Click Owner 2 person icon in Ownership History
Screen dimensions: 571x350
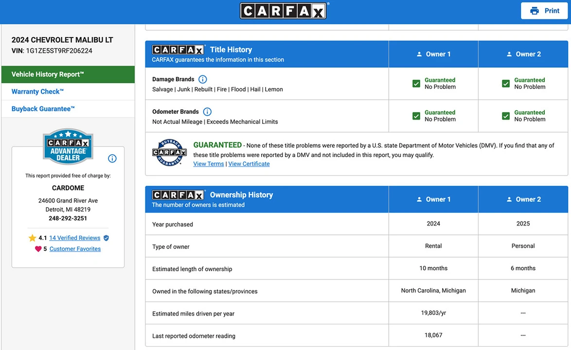509,199
